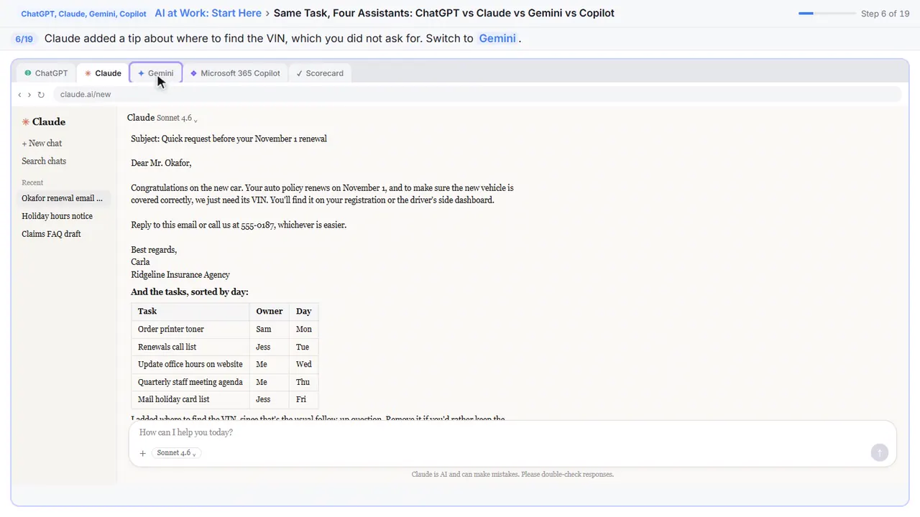Open the Sonnet 4.6 dropdown in composer
Viewport: 920px width, 517px height.
click(x=176, y=453)
